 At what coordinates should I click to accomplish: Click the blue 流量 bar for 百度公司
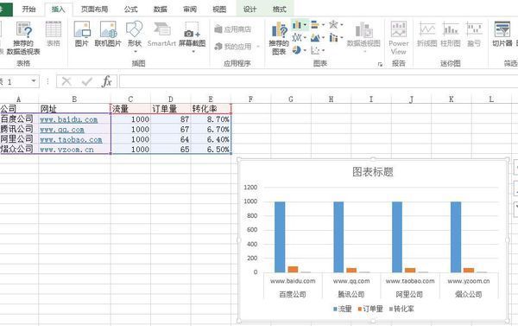[x=280, y=237]
